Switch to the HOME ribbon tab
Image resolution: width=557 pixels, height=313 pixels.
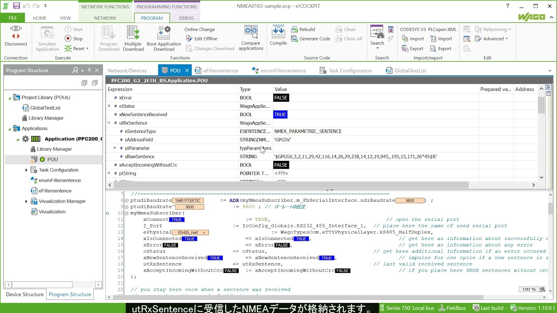click(40, 18)
